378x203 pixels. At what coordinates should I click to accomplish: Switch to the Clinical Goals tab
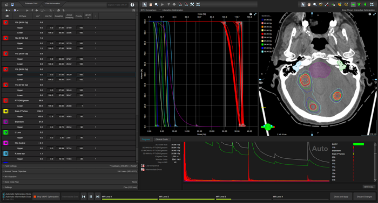tap(161, 139)
